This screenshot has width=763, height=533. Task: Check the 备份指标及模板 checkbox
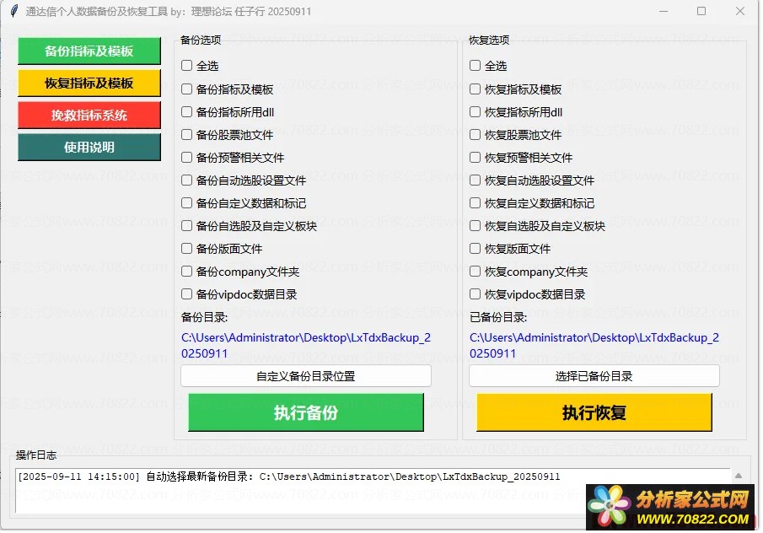pos(187,89)
